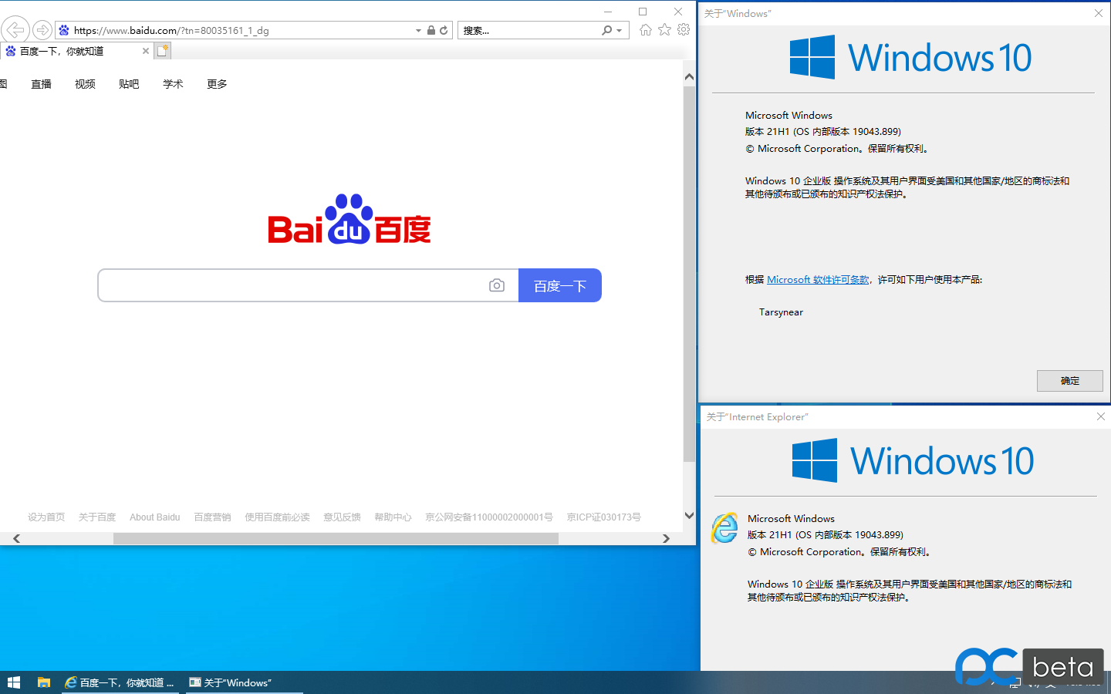This screenshot has width=1111, height=694.
Task: Close the 关于"Internet Explorer" dialog
Action: point(1101,416)
